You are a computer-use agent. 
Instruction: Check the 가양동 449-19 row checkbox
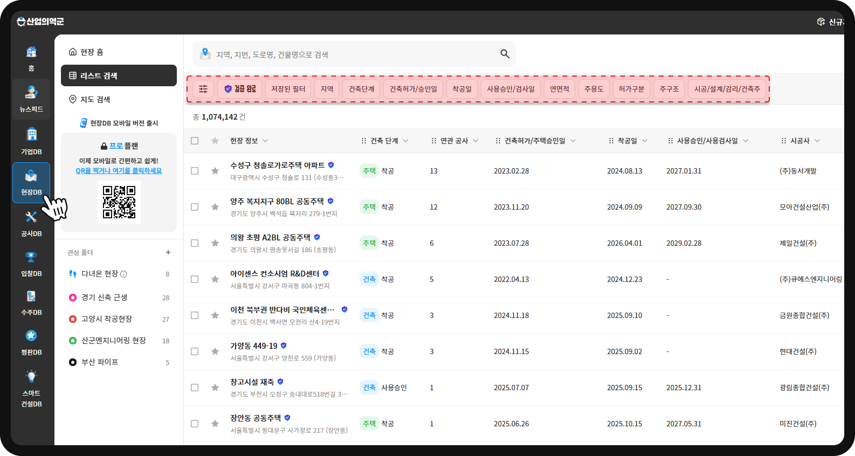tap(195, 351)
